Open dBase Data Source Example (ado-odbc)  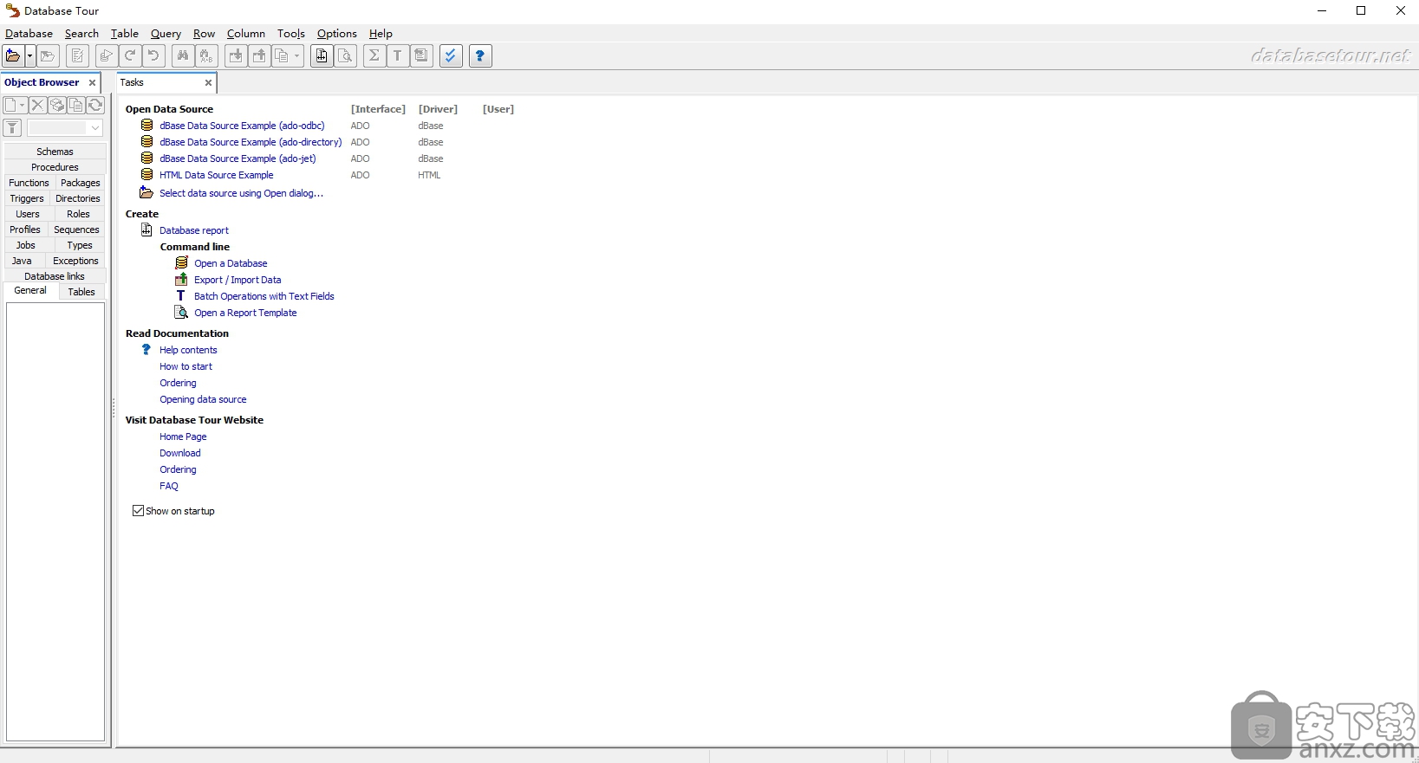click(x=242, y=126)
